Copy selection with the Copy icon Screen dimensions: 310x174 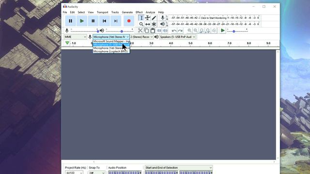[146, 30]
